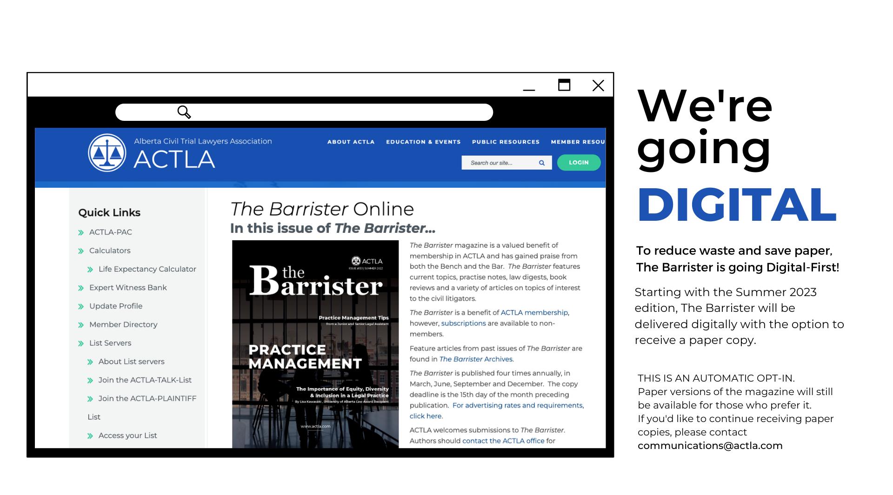
Task: Click the browser address bar
Action: [x=304, y=112]
